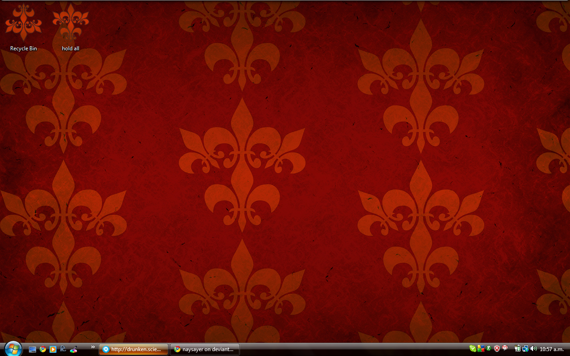The width and height of the screenshot is (570, 356).
Task: Select the hold all desktop folder
Action: (70, 28)
